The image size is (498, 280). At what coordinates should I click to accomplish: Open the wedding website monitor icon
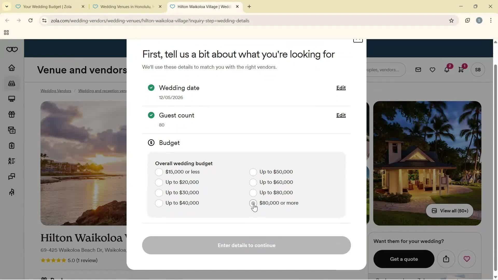click(x=12, y=99)
